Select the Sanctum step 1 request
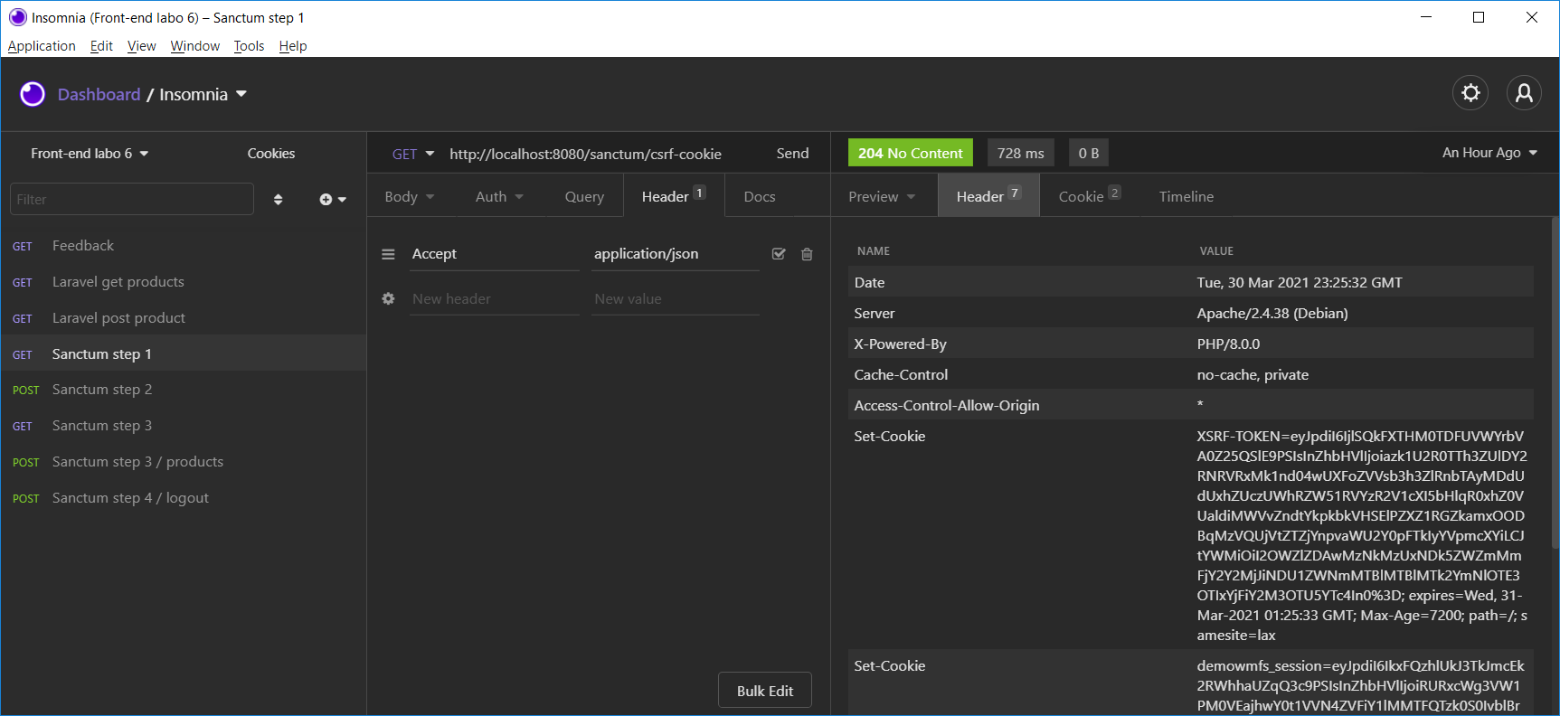The width and height of the screenshot is (1560, 716). click(x=183, y=353)
